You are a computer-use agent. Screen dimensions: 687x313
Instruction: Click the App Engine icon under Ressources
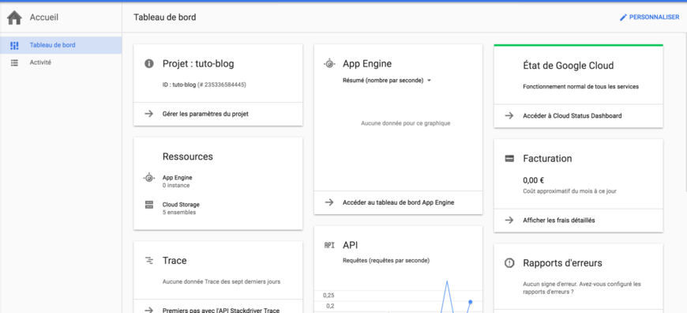[x=149, y=178]
